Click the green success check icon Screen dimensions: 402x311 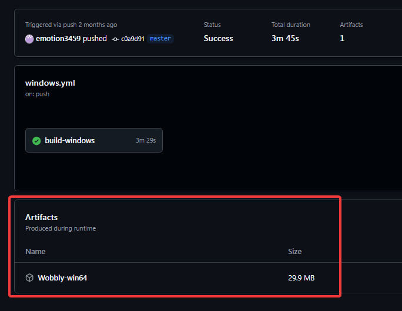36,141
